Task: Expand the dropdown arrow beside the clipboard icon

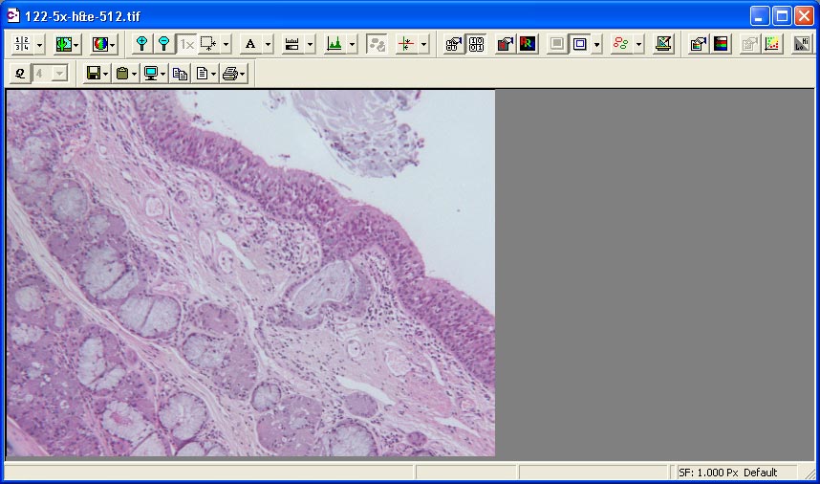Action: (x=135, y=74)
